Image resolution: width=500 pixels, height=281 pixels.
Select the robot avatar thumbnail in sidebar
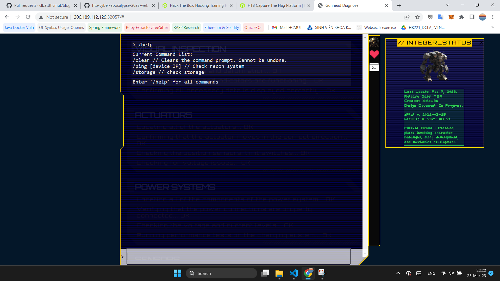coord(374,42)
